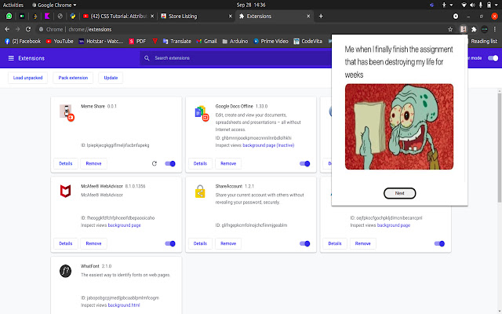Click the McAfee WebAdvisor shield icon

pos(65,191)
